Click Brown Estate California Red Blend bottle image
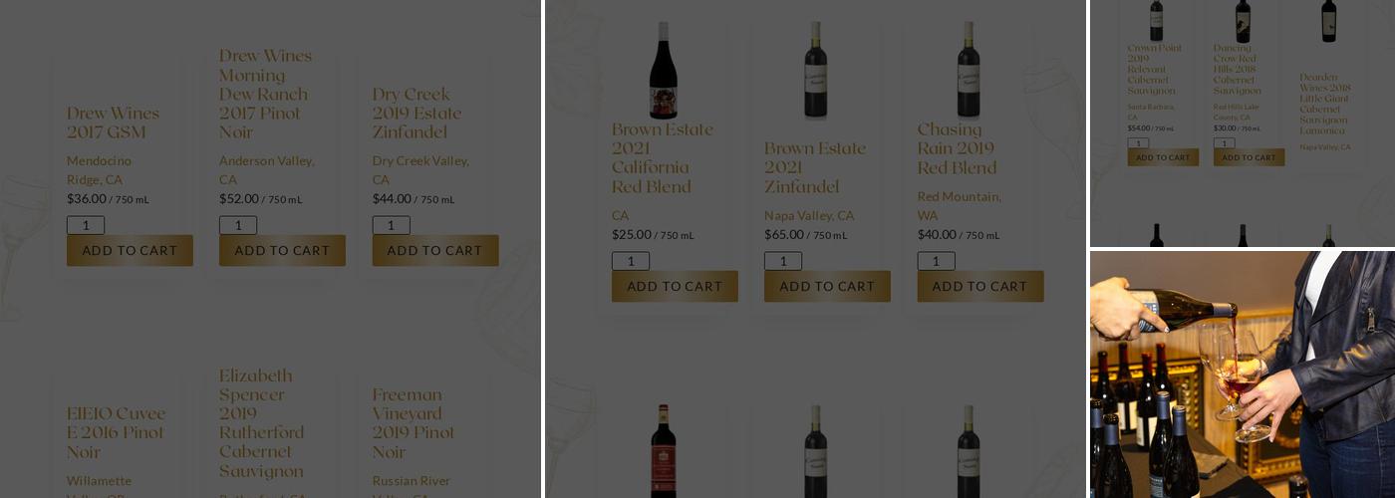The width and height of the screenshot is (1395, 498). pyautogui.click(x=664, y=70)
